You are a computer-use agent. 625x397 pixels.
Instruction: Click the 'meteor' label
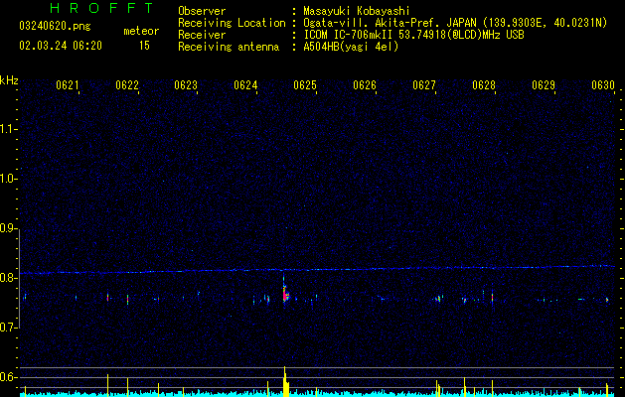(141, 31)
